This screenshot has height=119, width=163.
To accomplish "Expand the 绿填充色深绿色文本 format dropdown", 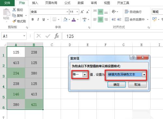I will pos(144,75).
